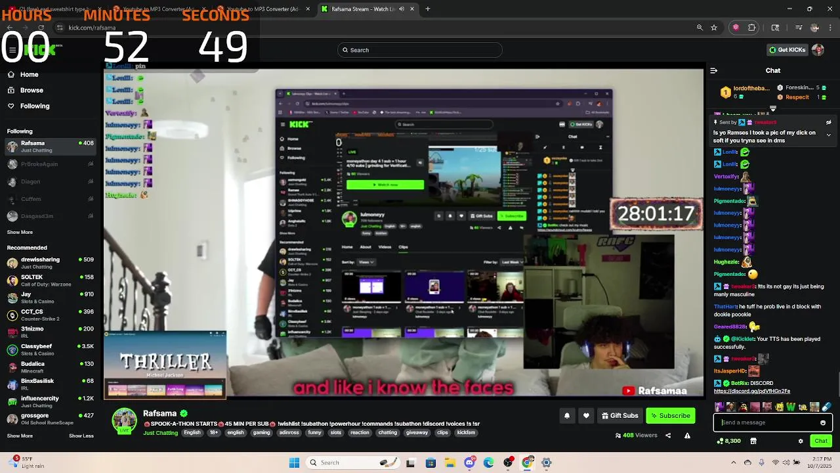Image resolution: width=840 pixels, height=473 pixels.
Task: Toggle follow heart for Rafsama
Action: (x=586, y=415)
